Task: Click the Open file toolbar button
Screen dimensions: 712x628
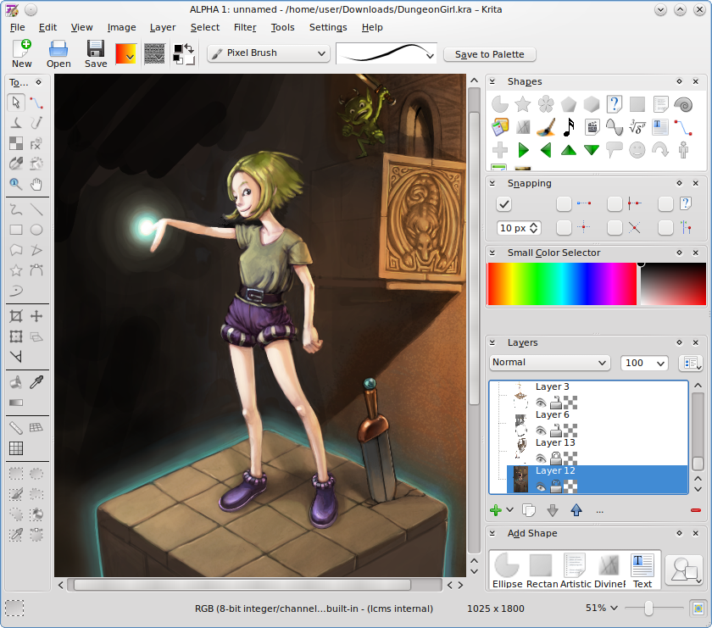Action: pos(58,53)
